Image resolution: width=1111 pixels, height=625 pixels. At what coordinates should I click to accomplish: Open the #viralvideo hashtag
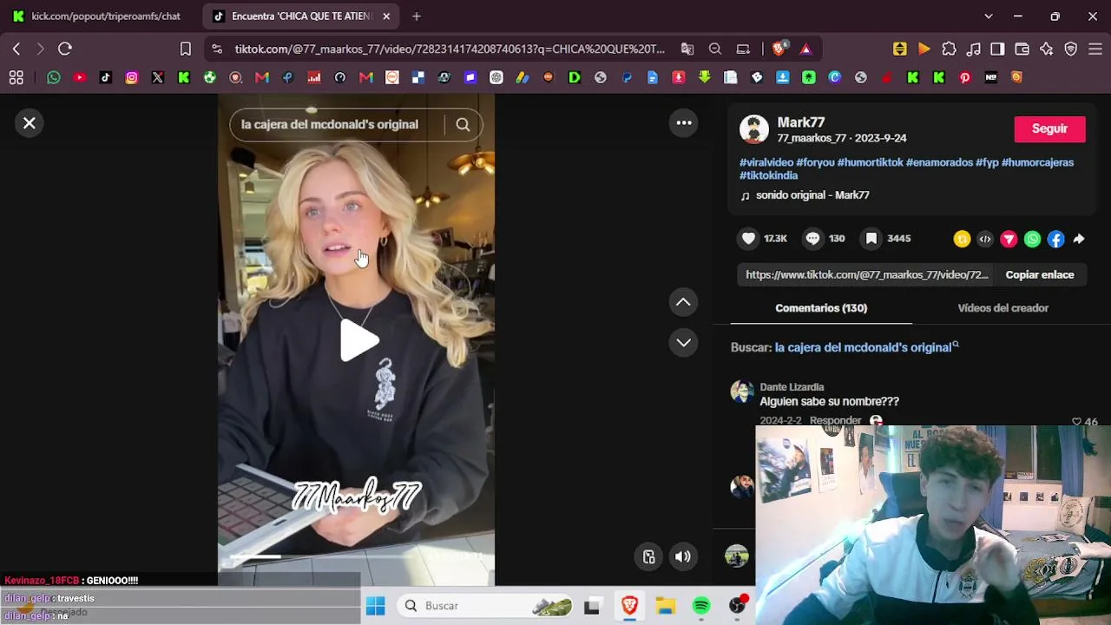(766, 162)
